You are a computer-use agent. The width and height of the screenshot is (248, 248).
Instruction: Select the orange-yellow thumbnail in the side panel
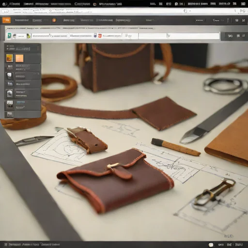pos(10,58)
